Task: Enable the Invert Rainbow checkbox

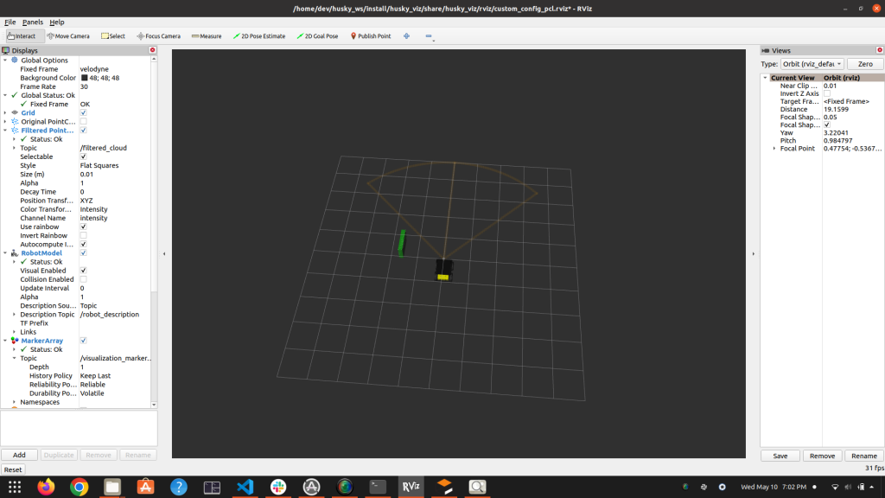Action: [84, 235]
